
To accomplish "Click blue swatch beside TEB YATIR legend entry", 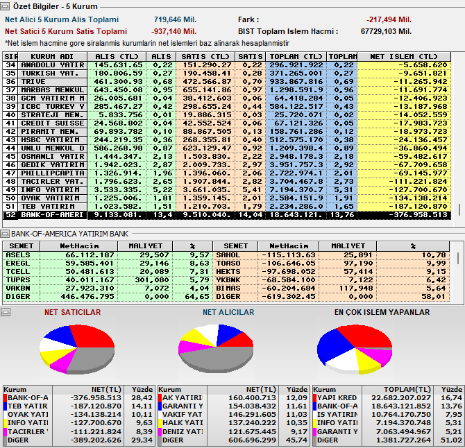I will coord(5,406).
